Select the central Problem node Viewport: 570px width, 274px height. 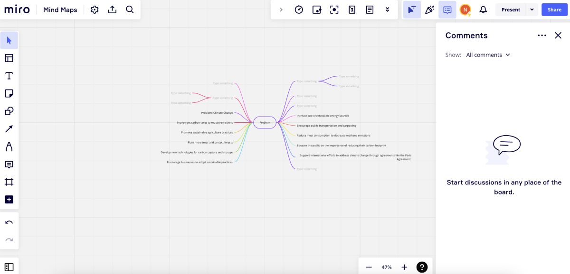tap(265, 122)
